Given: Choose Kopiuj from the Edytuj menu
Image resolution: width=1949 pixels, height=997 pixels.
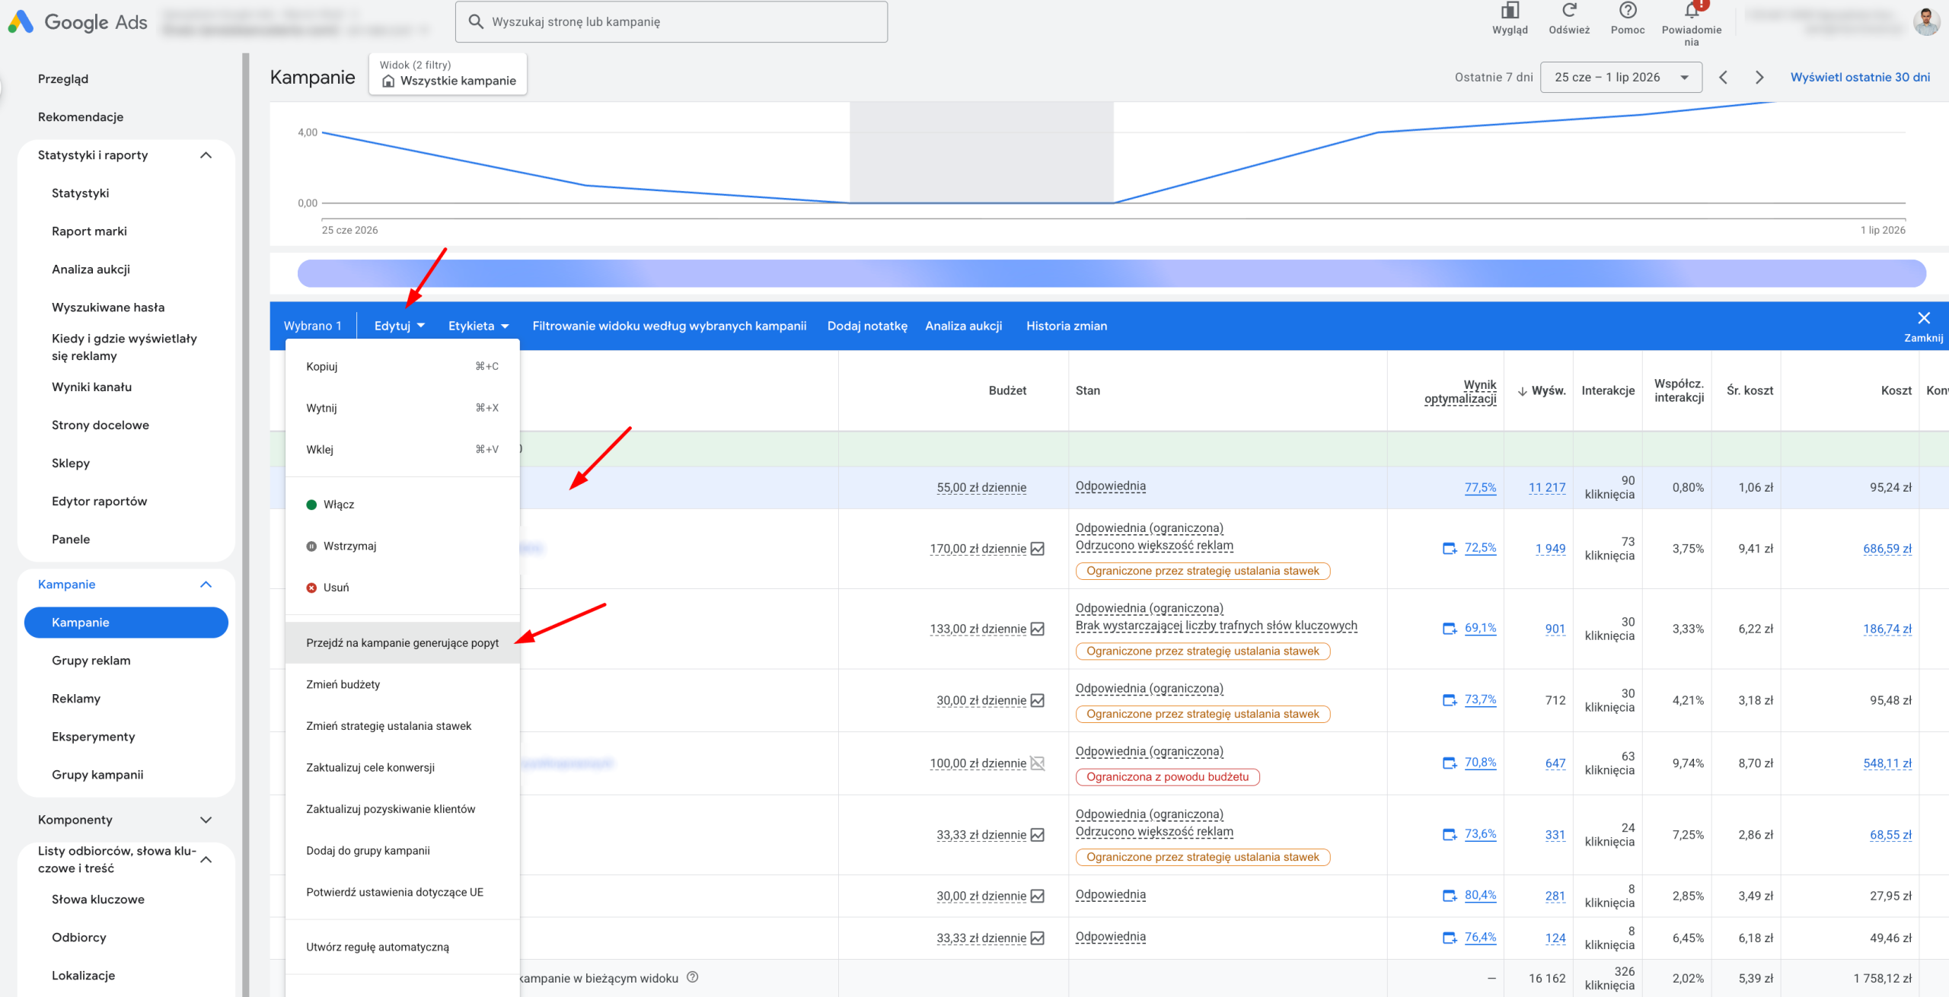Looking at the screenshot, I should coord(402,367).
